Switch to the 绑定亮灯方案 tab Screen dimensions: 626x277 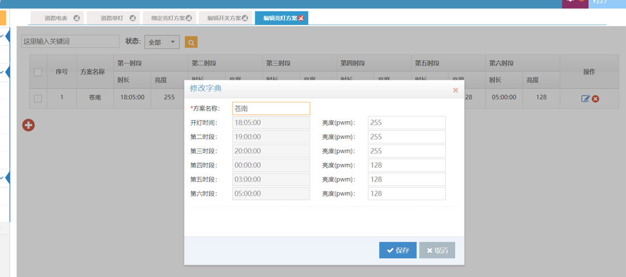pos(167,18)
